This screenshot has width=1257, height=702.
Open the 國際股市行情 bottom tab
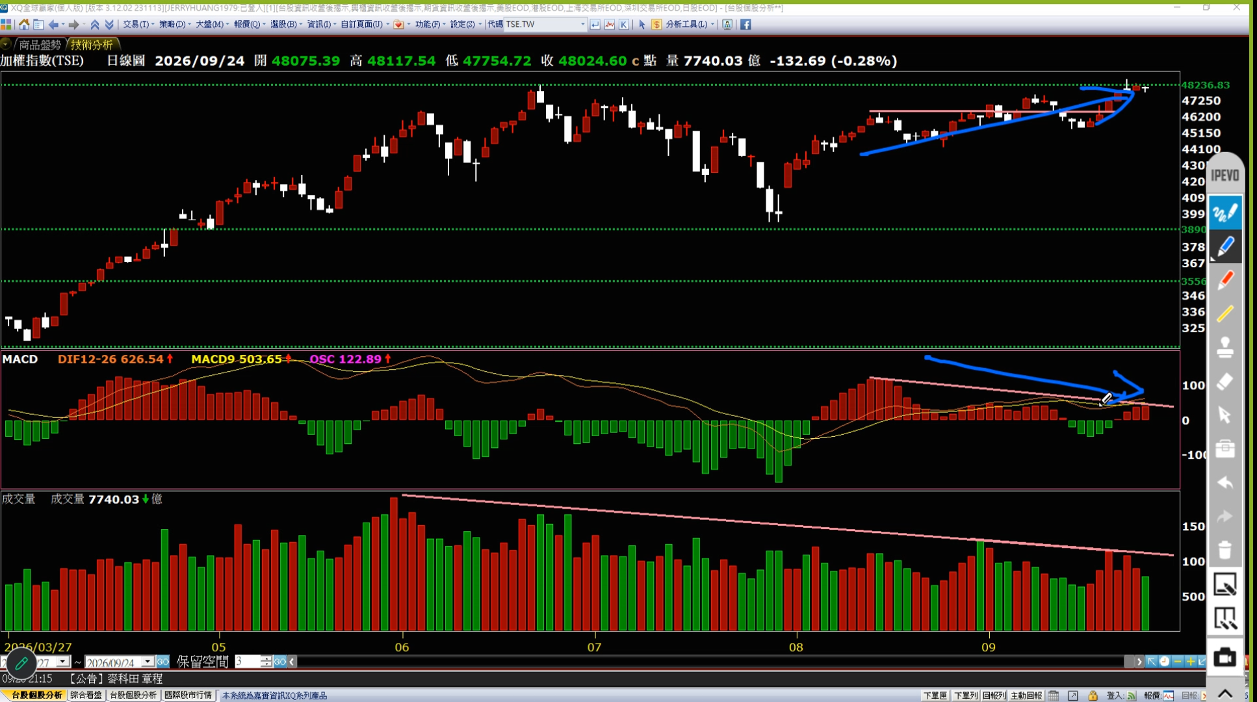point(188,695)
